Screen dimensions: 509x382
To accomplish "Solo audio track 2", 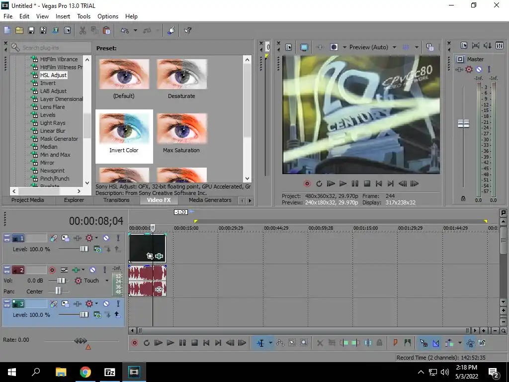I will (104, 270).
